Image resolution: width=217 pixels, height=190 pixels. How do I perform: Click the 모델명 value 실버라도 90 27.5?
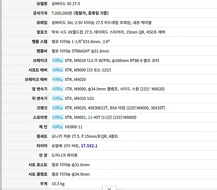pyautogui.click(x=66, y=4)
